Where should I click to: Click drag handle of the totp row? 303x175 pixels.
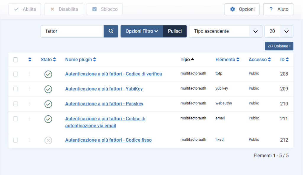coord(29,74)
